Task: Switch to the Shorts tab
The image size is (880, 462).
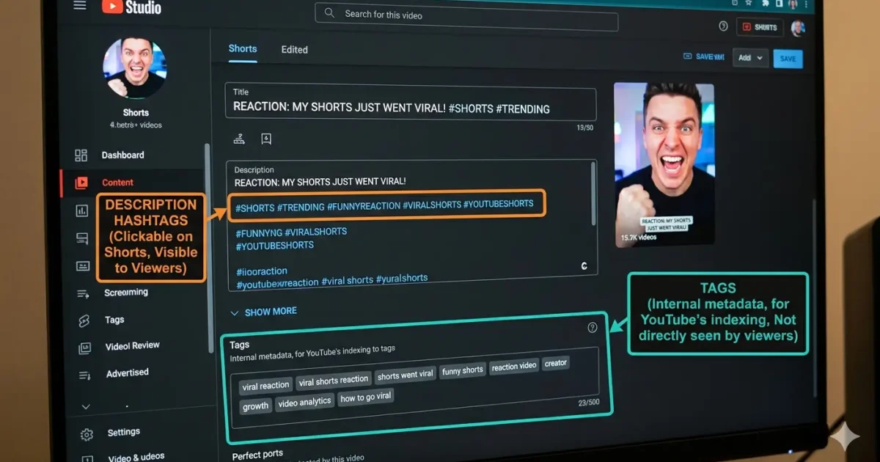Action: [243, 48]
